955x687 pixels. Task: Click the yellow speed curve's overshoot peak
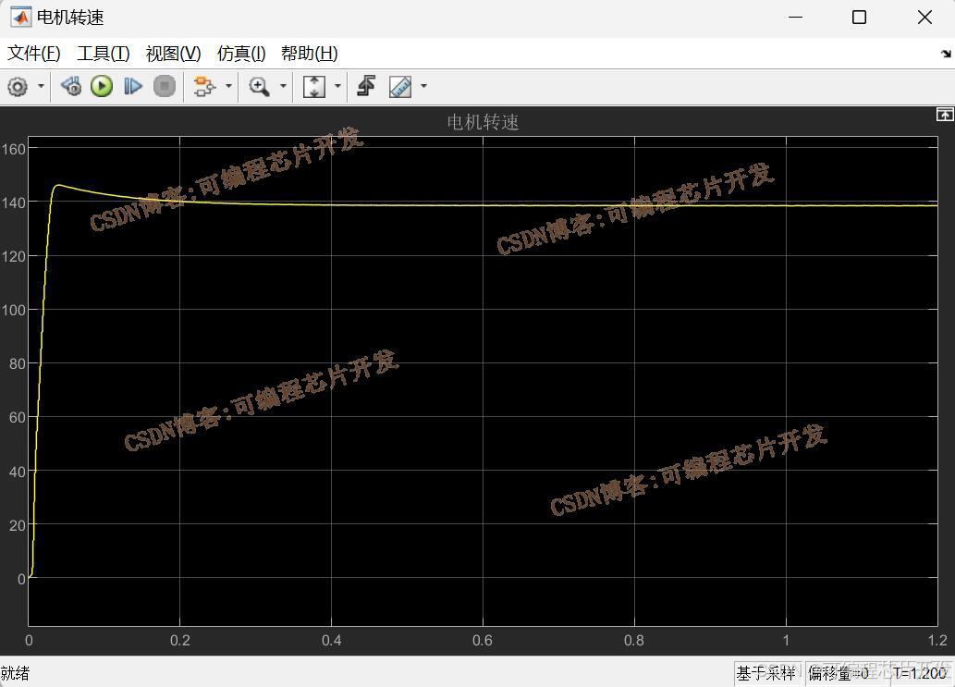pos(58,186)
